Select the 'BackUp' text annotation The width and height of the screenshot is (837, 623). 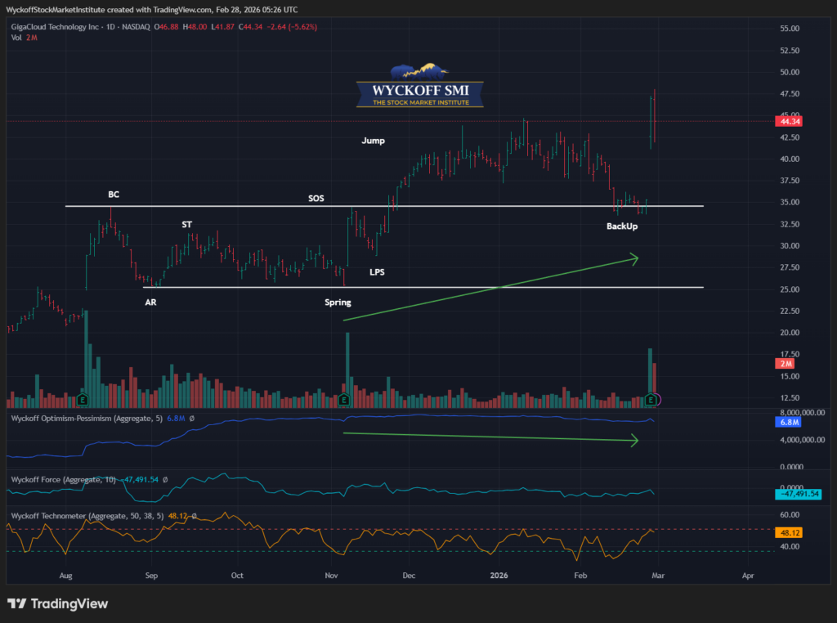(x=622, y=226)
